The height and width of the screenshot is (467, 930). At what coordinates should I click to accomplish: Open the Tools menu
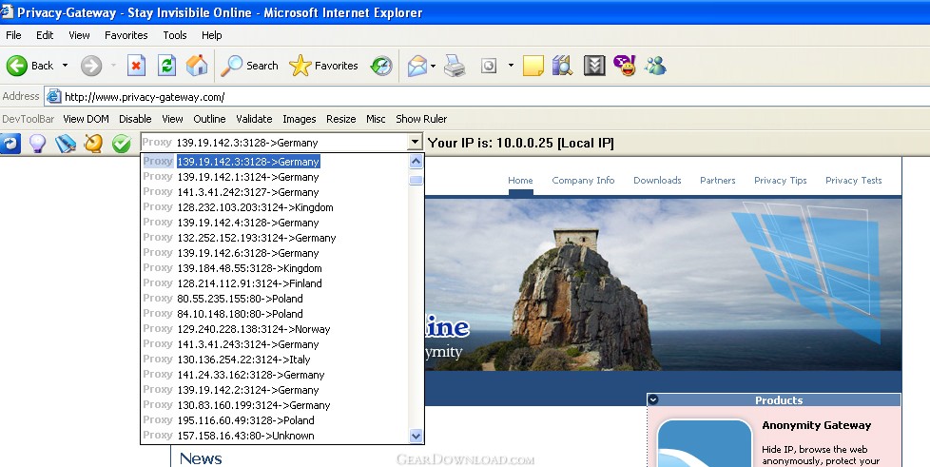(x=175, y=35)
